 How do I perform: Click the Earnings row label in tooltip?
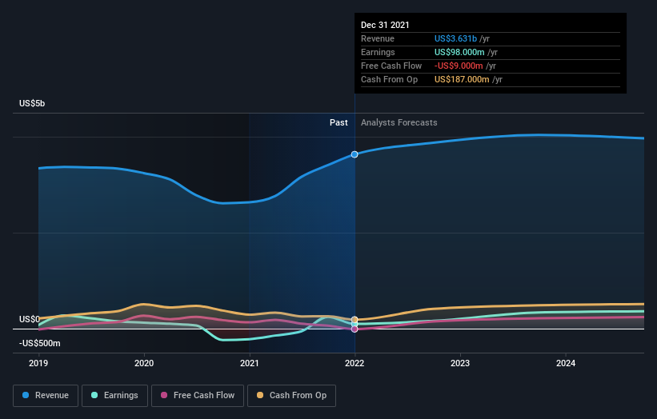coord(378,52)
